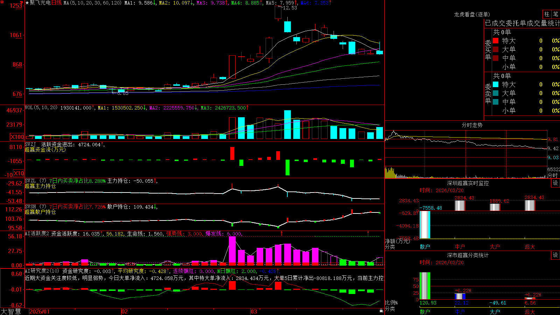Click the SVZL indicator name
Image resolution: width=560 pixels, height=315 pixels.
click(x=30, y=181)
